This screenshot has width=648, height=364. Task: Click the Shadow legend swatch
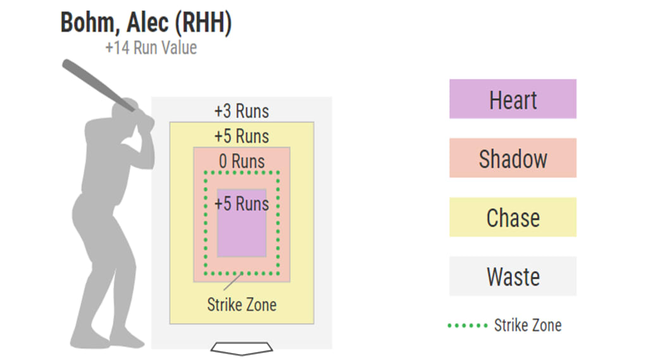[x=513, y=158]
